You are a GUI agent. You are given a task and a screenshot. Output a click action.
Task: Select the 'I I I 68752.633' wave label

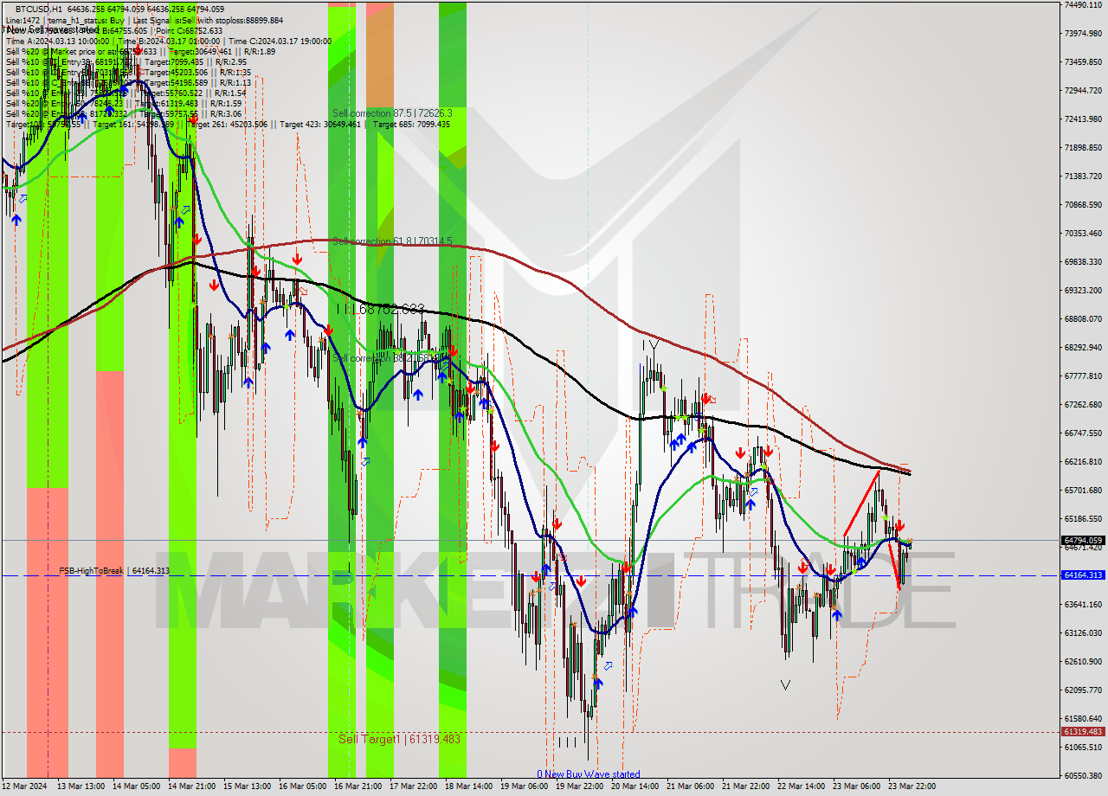[x=380, y=308]
